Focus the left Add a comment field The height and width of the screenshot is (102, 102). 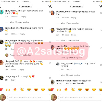point(29,97)
